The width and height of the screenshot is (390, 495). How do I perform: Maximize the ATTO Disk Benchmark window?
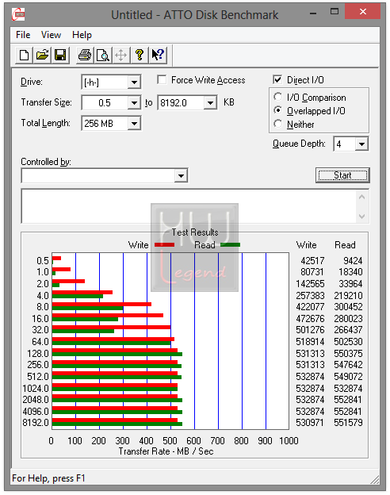[335, 12]
